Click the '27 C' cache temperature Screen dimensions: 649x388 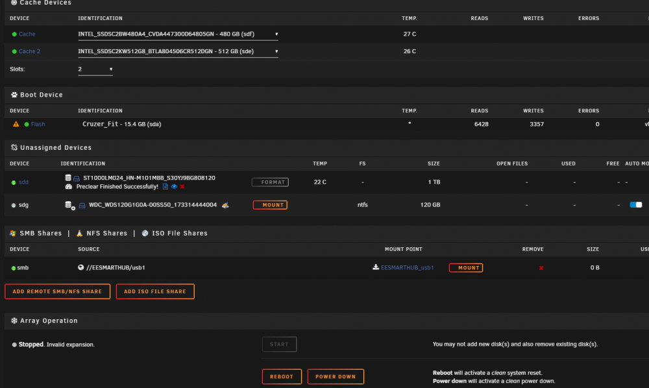410,34
